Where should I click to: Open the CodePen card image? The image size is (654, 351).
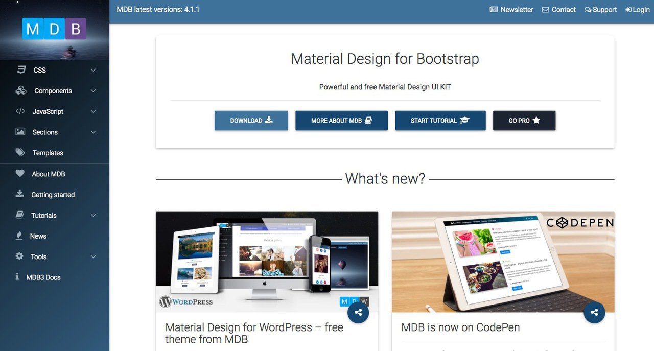point(503,262)
